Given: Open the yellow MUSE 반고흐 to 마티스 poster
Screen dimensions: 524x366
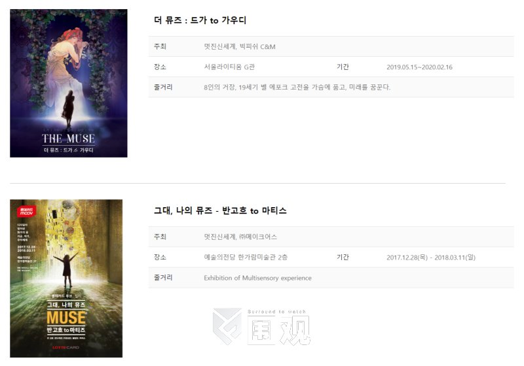Looking at the screenshot, I should coord(66,278).
